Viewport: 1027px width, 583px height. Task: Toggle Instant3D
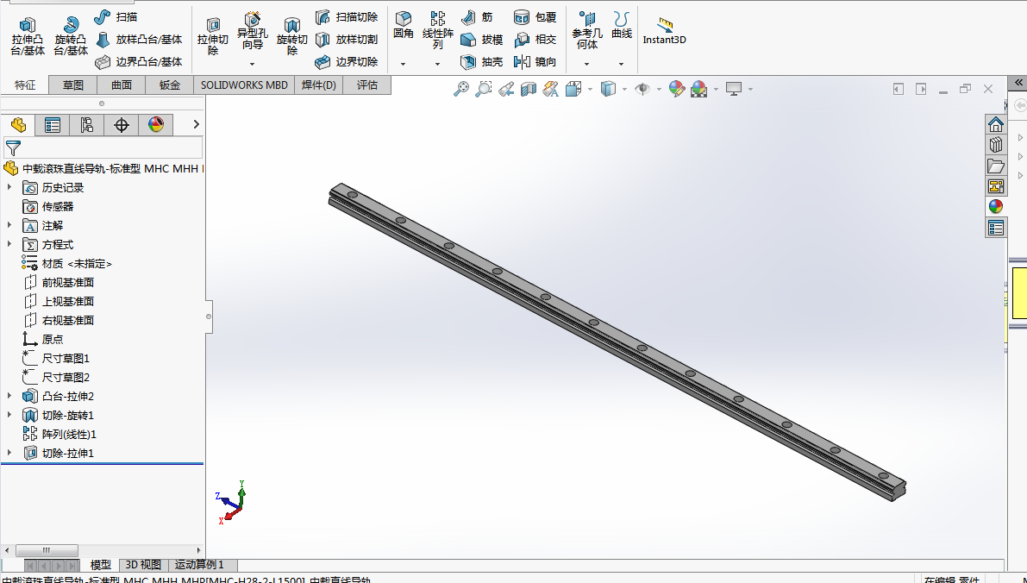click(x=664, y=31)
